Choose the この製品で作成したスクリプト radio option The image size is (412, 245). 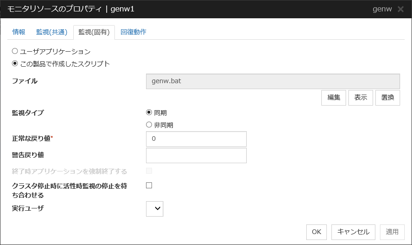point(15,64)
